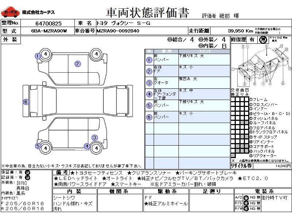This screenshot has height=219, width=292.
Task: Click the 駆動系 section header
Action: pyautogui.click(x=166, y=191)
